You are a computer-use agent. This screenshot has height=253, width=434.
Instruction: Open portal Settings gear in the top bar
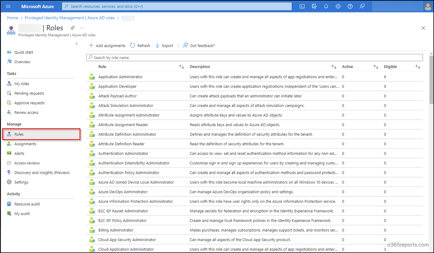pyautogui.click(x=338, y=6)
